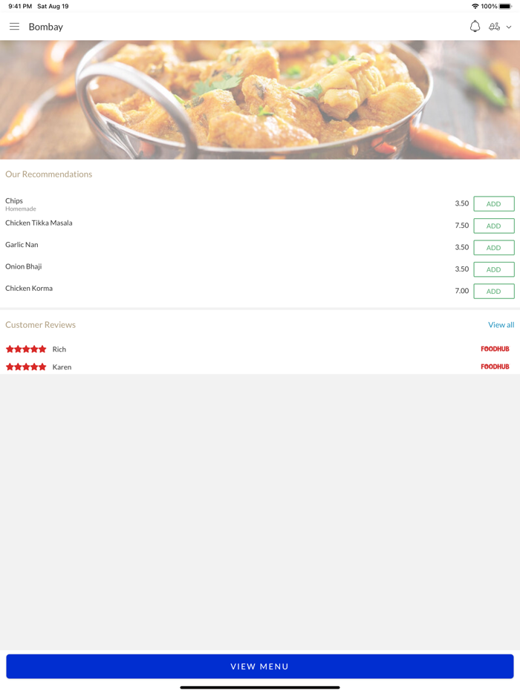Open the View Menu button
This screenshot has height=693, width=520.
coord(260,666)
